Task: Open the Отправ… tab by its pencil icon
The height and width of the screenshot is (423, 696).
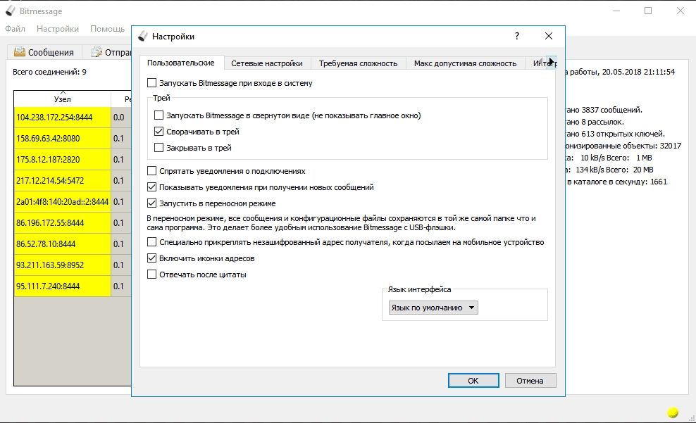Action: point(97,52)
